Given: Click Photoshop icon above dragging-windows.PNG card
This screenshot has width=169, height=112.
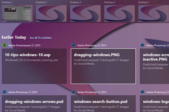Looking at the screenshot, I should (x=73, y=45).
